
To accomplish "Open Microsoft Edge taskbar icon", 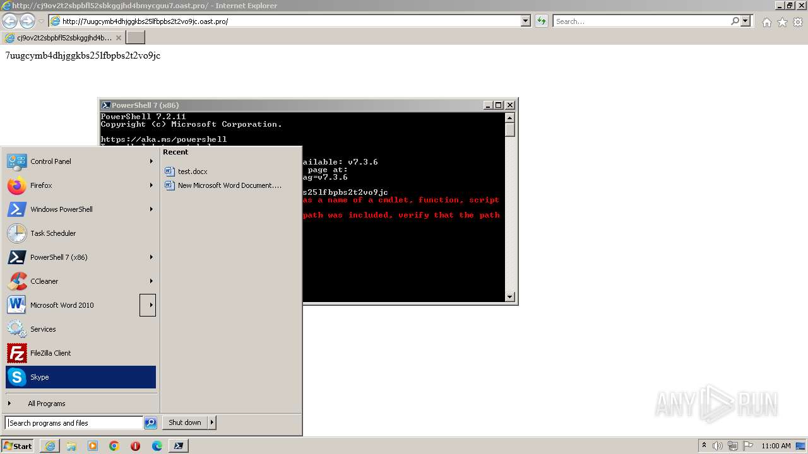I will pos(157,446).
